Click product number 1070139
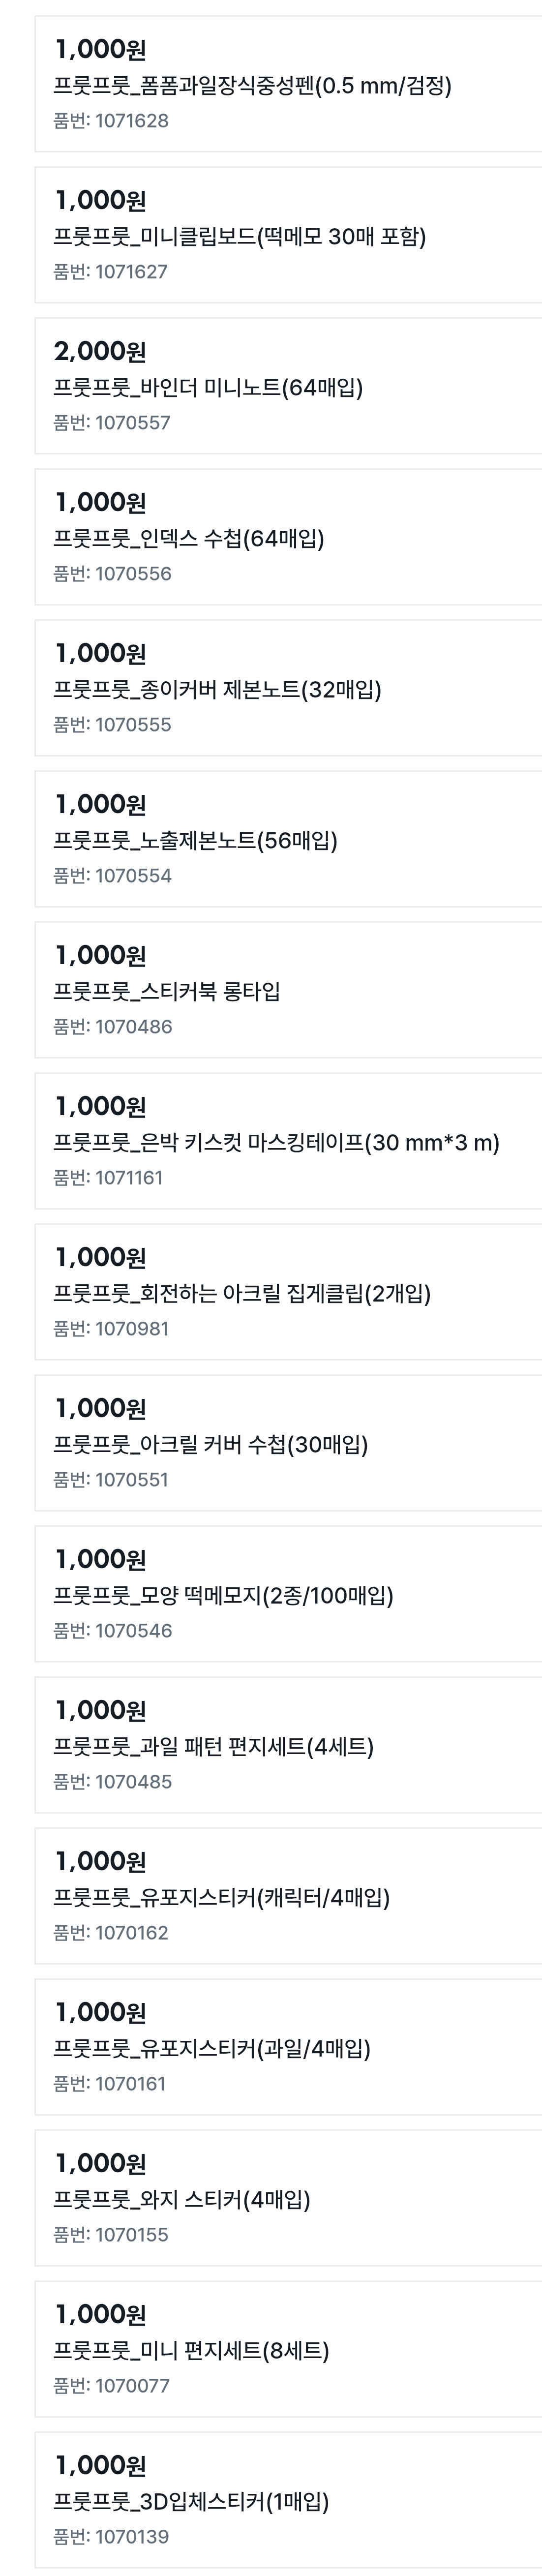542x2576 pixels. 111,2537
